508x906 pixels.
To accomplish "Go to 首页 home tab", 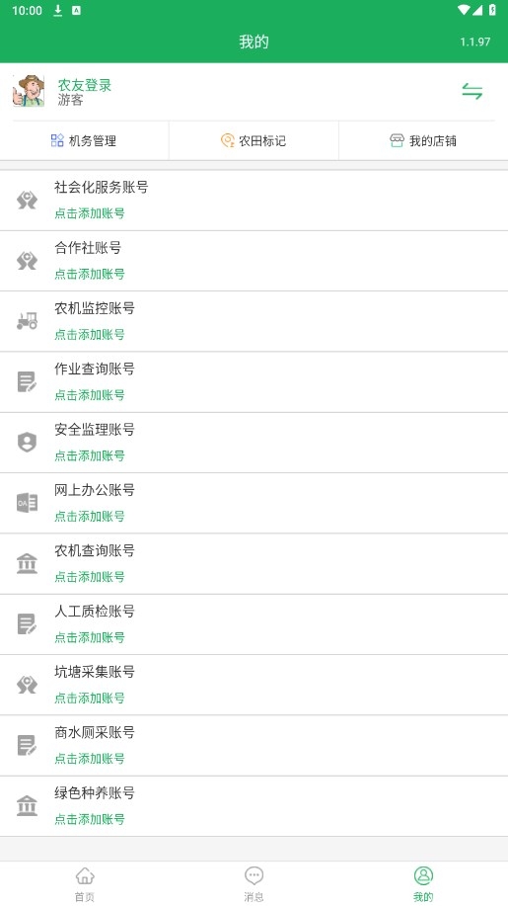I will tap(85, 883).
